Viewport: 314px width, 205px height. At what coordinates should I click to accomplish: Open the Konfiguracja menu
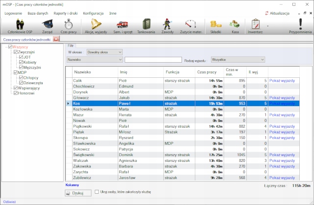pyautogui.click(x=93, y=13)
